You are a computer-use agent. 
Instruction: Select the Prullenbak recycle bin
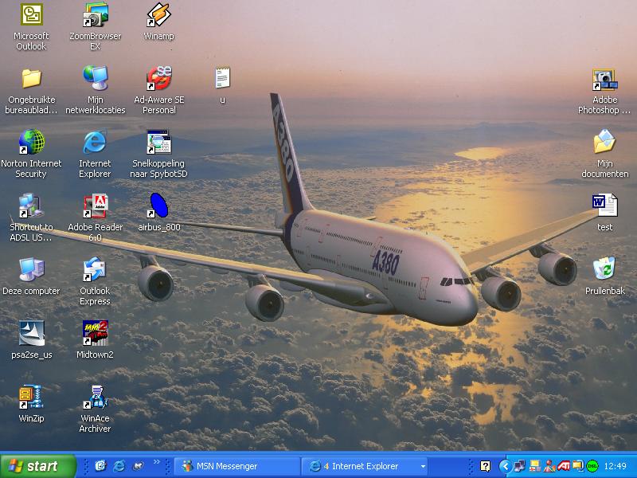(604, 270)
